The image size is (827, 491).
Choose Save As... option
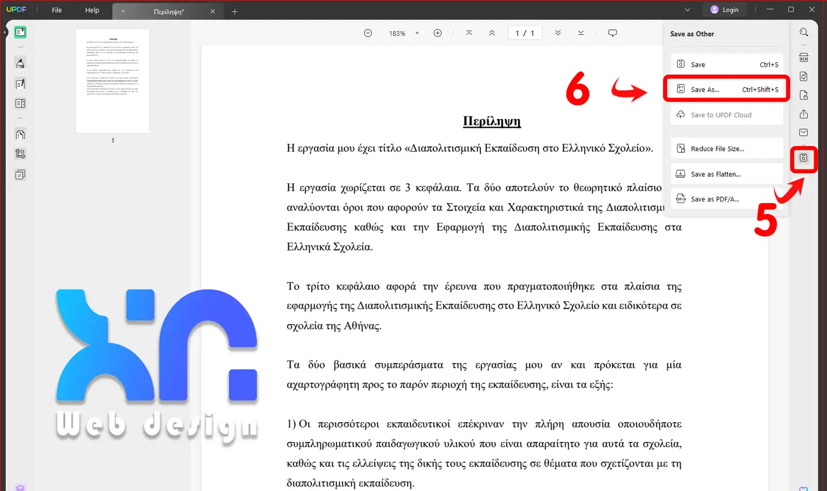[x=726, y=89]
